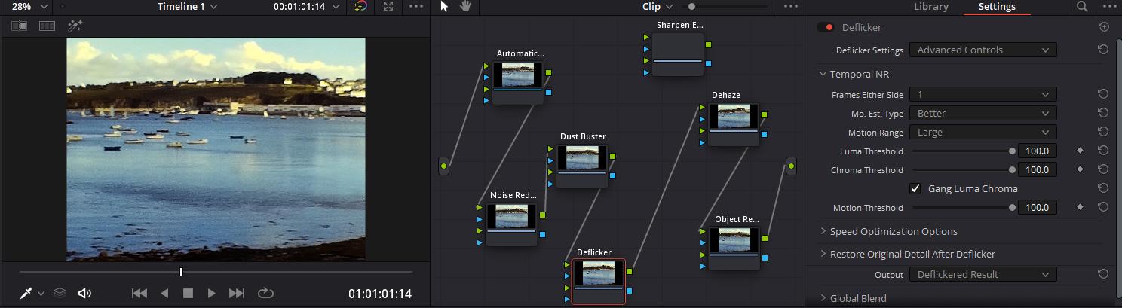Click the Luma Threshold slider
This screenshot has height=308, width=1122.
coord(962,151)
